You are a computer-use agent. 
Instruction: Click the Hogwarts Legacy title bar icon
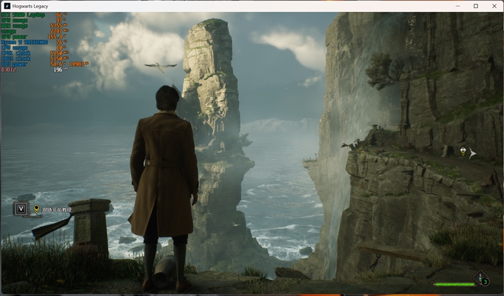7,6
